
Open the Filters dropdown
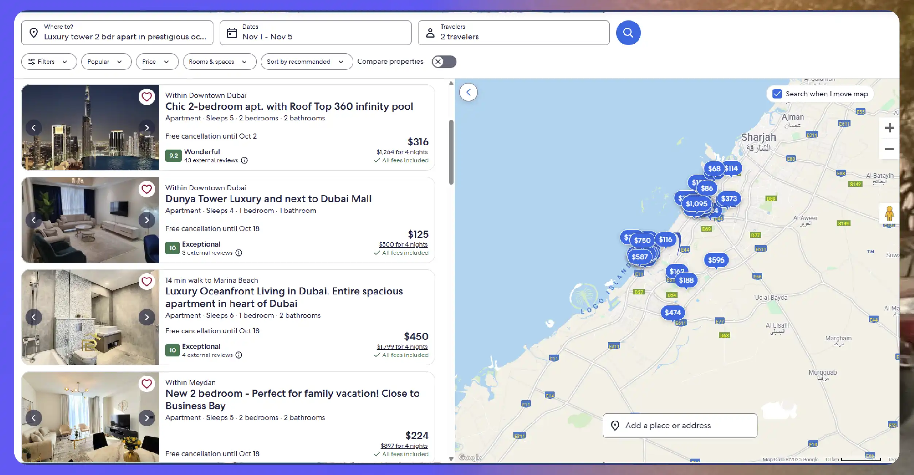pos(49,62)
